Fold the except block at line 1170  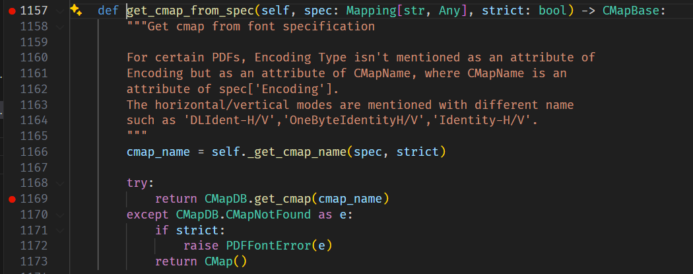click(61, 215)
